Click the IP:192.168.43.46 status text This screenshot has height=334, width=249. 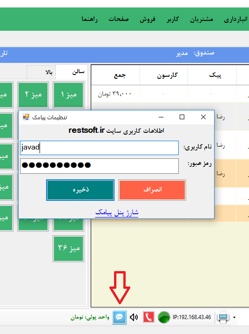click(x=192, y=317)
